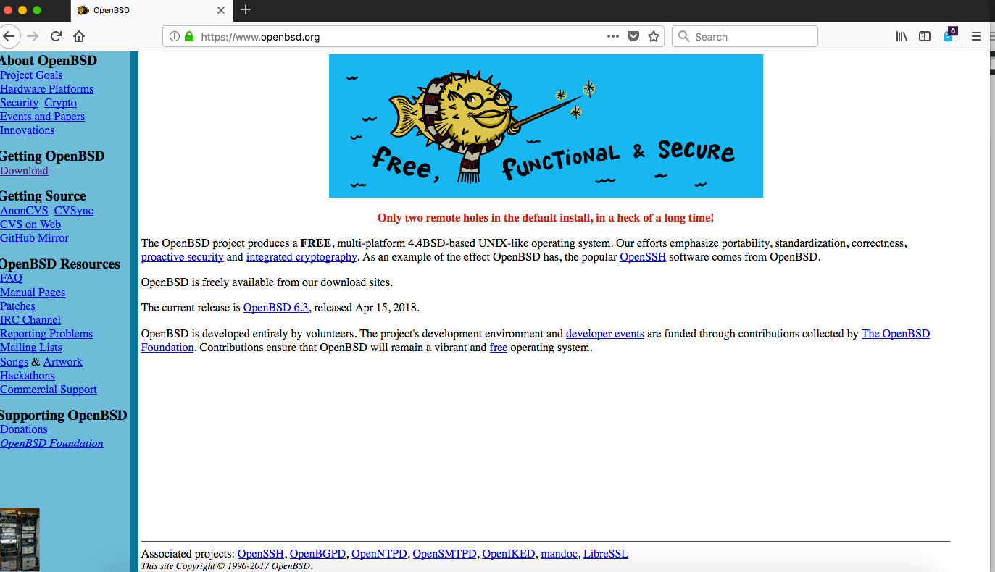Toggle the sidebars view icon

(x=925, y=36)
